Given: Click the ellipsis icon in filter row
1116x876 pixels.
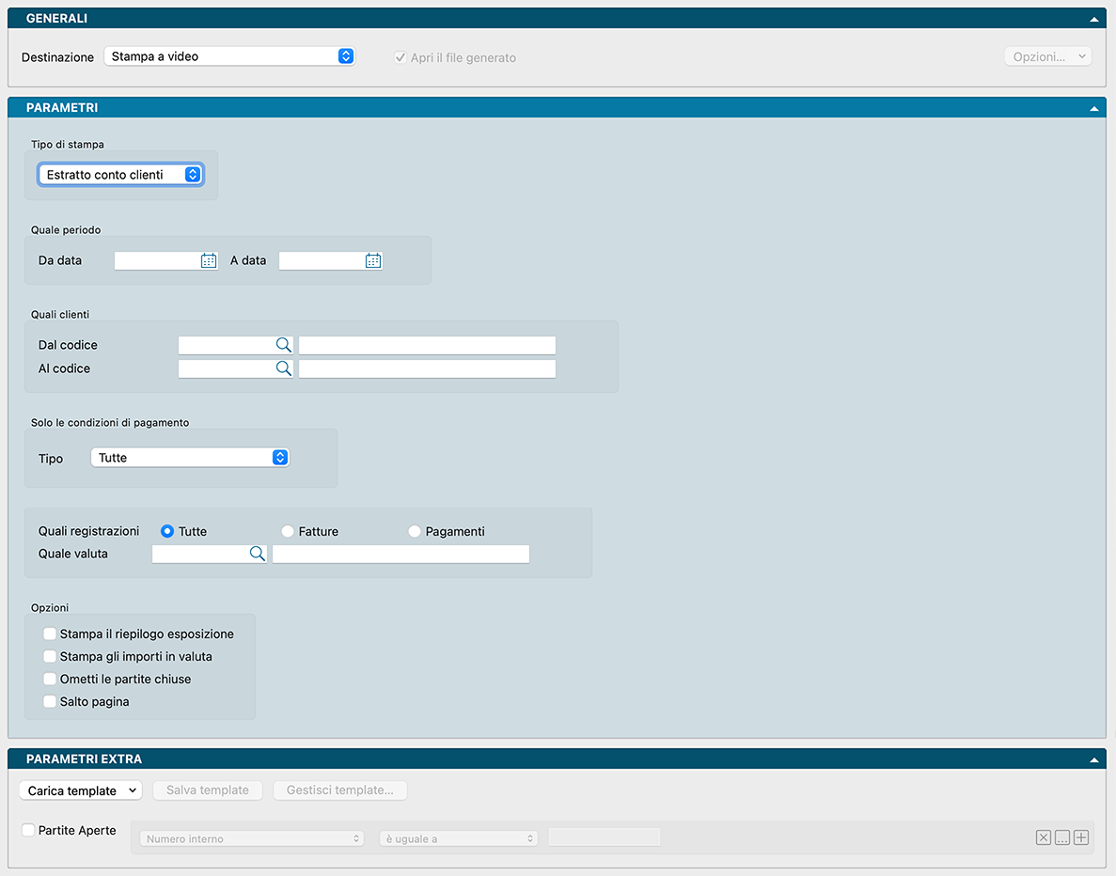Looking at the screenshot, I should 1061,837.
